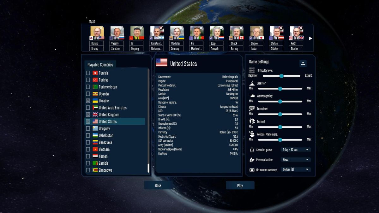Uncheck the Ukraine checkbox

(88, 101)
